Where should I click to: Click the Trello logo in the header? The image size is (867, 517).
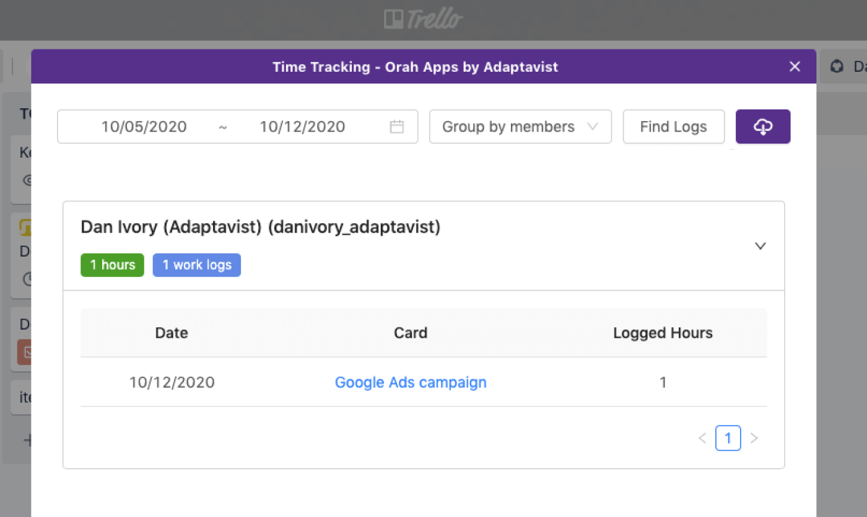click(424, 19)
